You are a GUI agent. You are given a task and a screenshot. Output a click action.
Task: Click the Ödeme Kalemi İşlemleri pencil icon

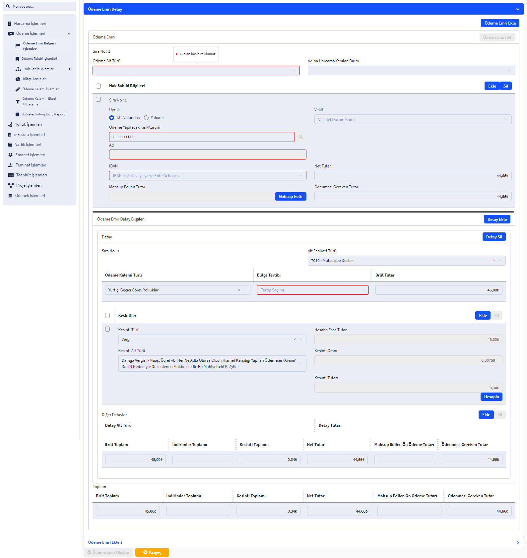(18, 89)
